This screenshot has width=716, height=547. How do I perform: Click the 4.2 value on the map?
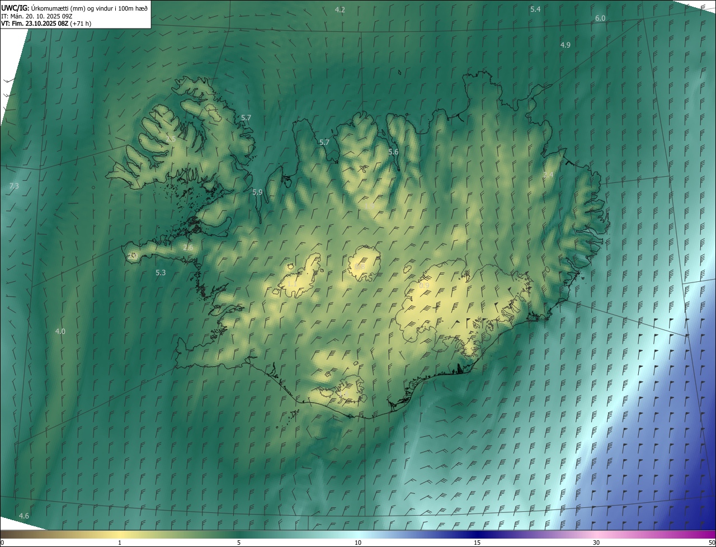pos(340,10)
